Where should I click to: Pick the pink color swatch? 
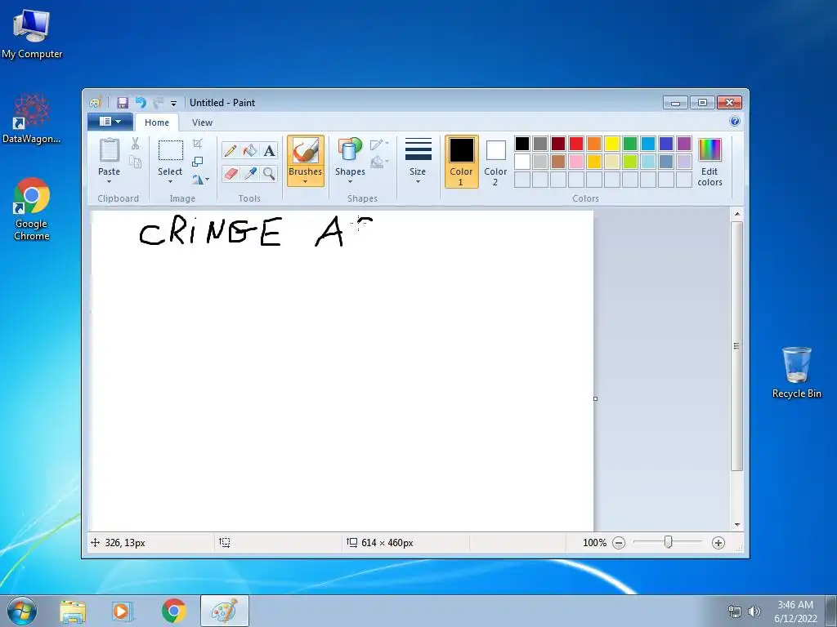point(576,162)
